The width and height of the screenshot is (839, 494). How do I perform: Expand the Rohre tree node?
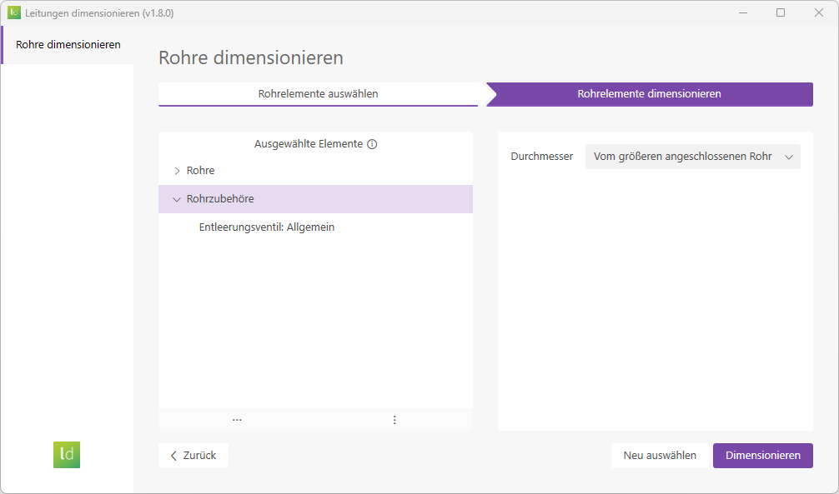(177, 170)
